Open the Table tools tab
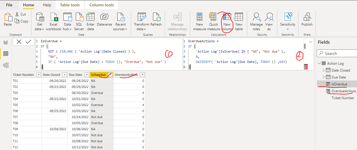Viewport: 357px width, 150px height. 70,5
